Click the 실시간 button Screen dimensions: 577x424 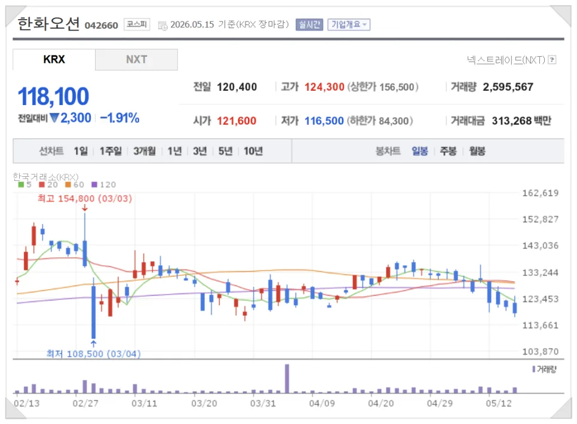click(x=309, y=24)
